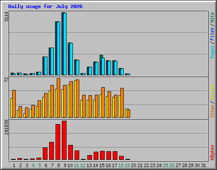Select day 19 on the date axis
Viewport: 217px width, 170px height.
(x=127, y=165)
